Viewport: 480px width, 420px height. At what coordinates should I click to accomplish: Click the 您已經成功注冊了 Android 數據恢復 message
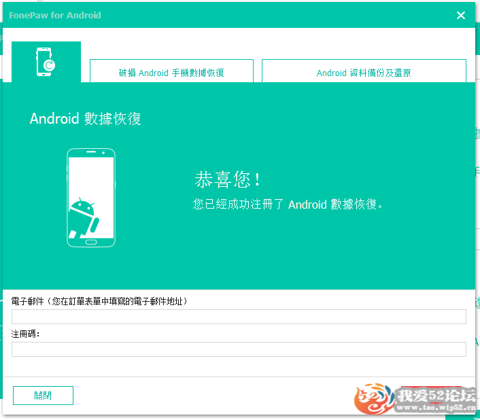288,204
